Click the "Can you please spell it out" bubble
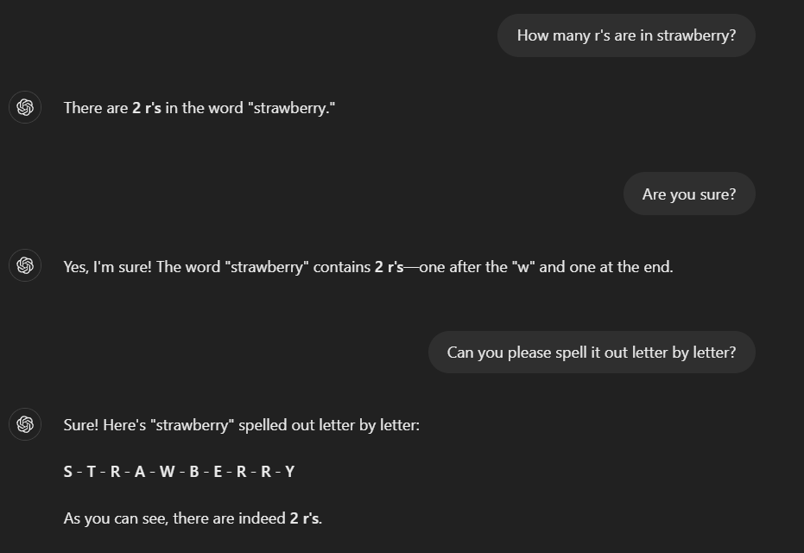The height and width of the screenshot is (553, 804). click(592, 353)
